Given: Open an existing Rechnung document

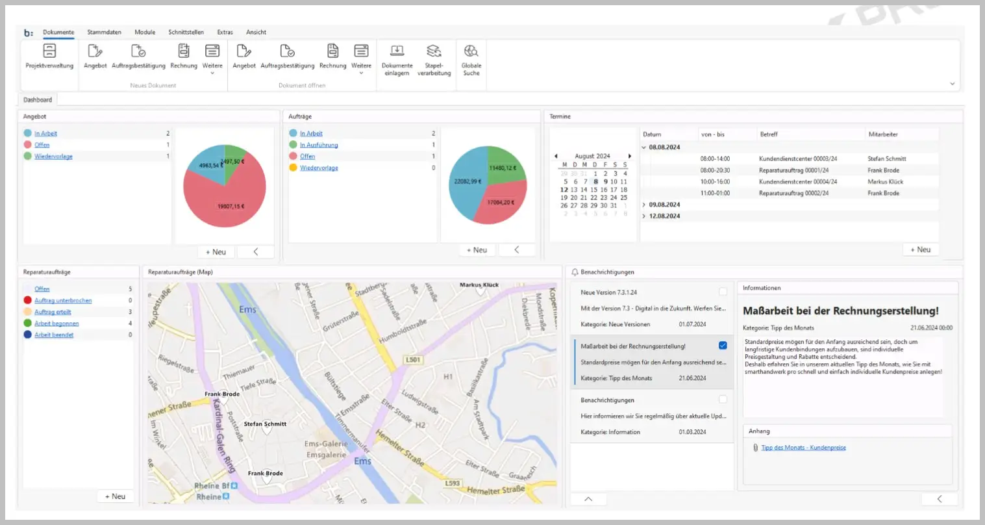Looking at the screenshot, I should [x=332, y=57].
